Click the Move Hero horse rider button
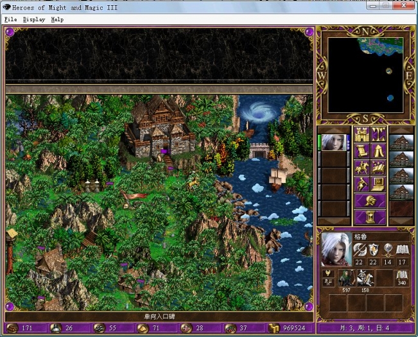 361,168
